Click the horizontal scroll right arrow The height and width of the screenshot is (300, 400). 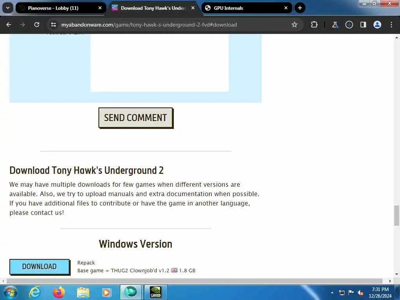[x=390, y=281]
